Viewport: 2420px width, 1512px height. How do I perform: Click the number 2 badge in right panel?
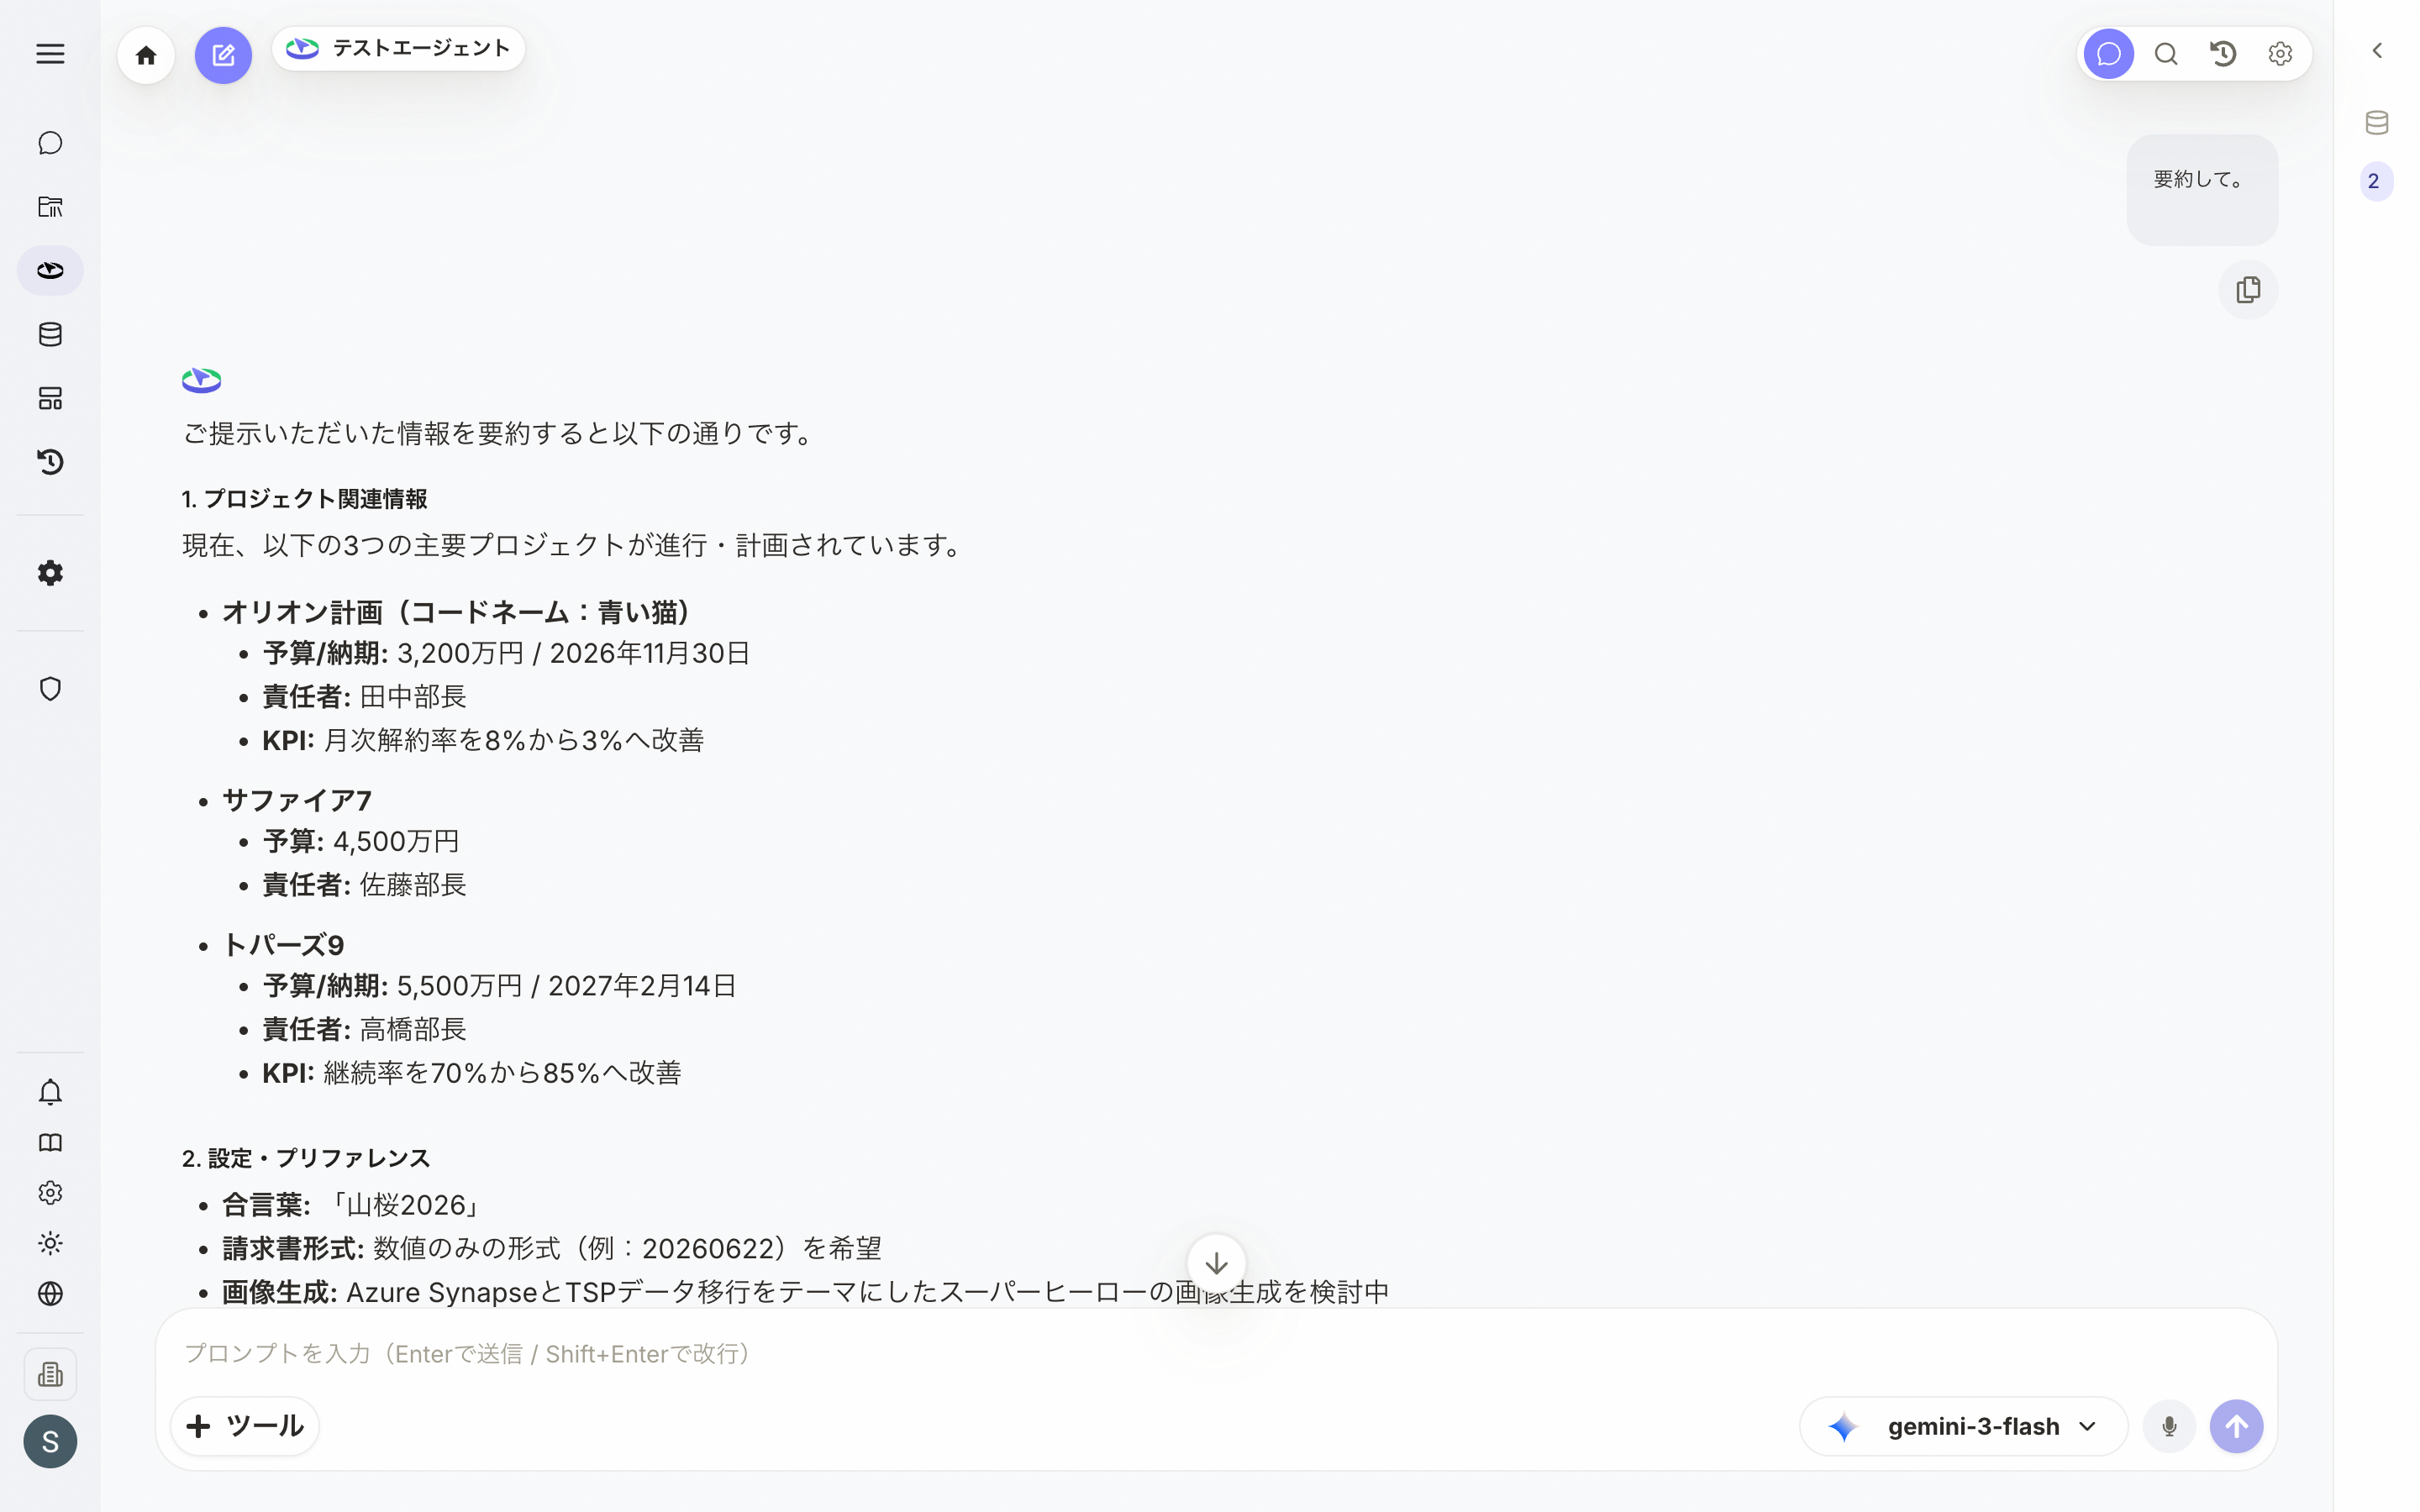pos(2377,181)
